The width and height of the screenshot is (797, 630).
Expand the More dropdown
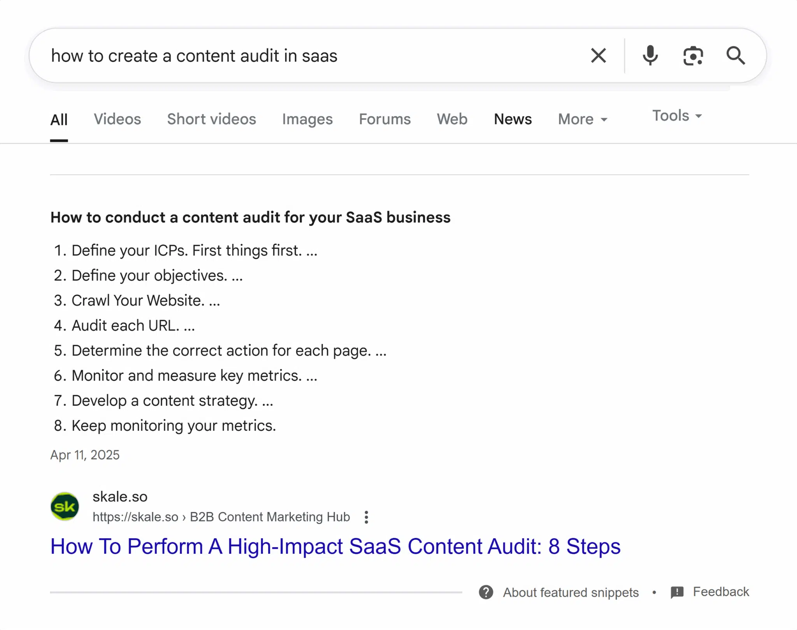(583, 119)
